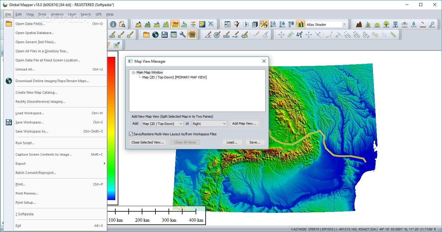Select the brown ground mountain Lidar icon
Image resolution: width=442 pixels, height=232 pixels.
click(359, 24)
